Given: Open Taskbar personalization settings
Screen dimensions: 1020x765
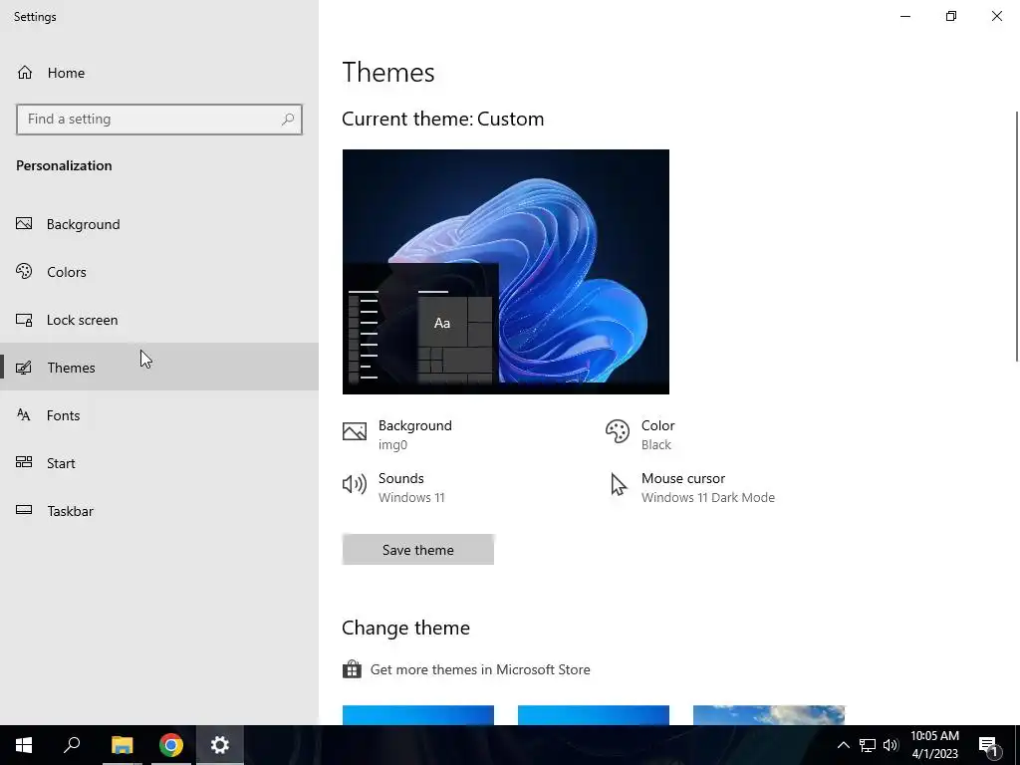Looking at the screenshot, I should 159,511.
